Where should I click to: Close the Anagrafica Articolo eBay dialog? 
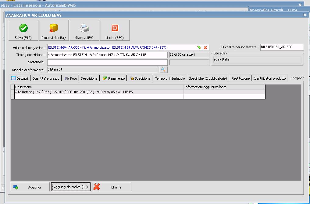point(305,15)
